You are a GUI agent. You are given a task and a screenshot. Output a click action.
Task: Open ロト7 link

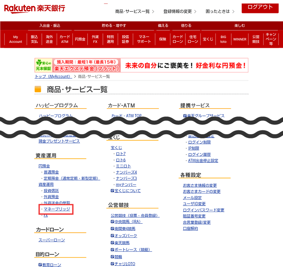tap(120, 154)
